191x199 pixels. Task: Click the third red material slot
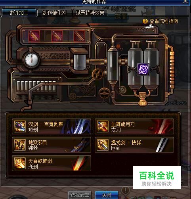tap(79, 36)
